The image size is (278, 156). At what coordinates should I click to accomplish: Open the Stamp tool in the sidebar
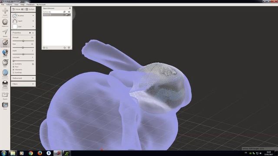[5, 53]
